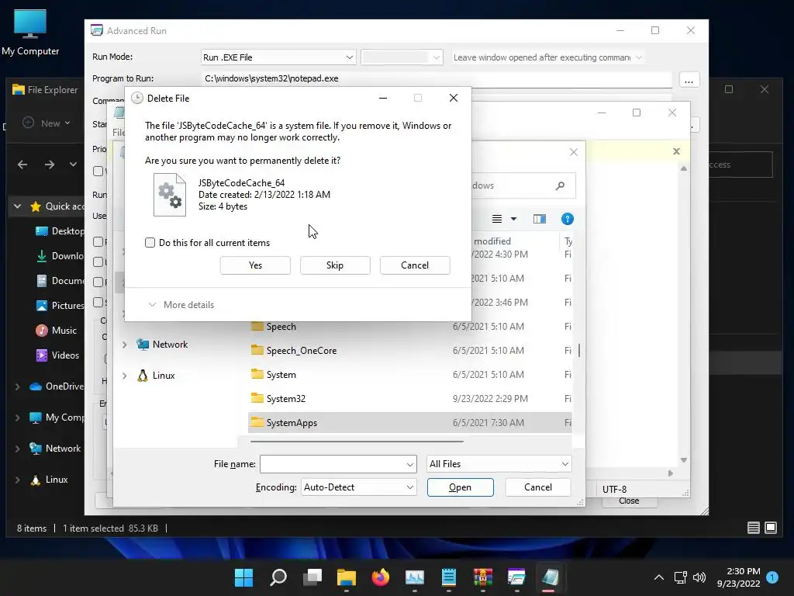794x596 pixels.
Task: Open the All Files type dropdown
Action: 499,464
